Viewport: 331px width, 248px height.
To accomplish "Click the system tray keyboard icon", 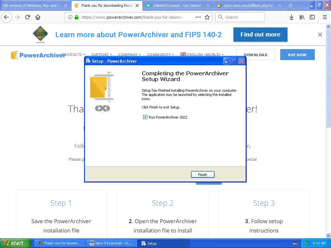I will [x=295, y=243].
